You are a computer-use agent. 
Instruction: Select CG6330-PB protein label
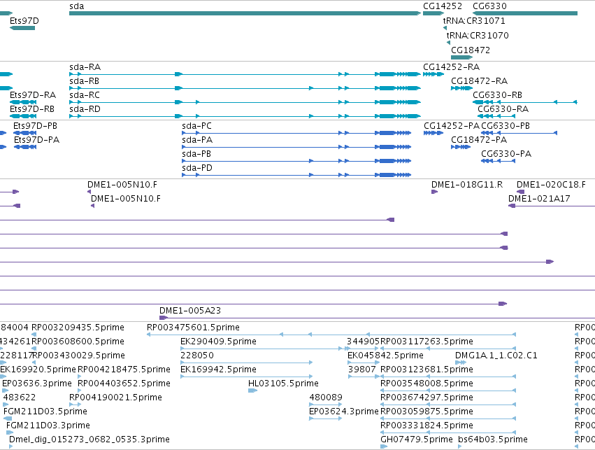pyautogui.click(x=506, y=126)
